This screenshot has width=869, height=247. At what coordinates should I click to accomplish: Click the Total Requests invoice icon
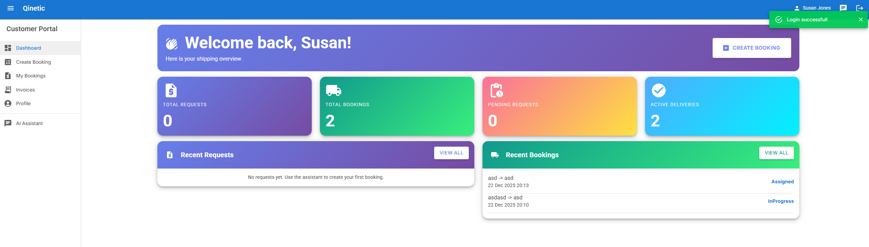[171, 90]
